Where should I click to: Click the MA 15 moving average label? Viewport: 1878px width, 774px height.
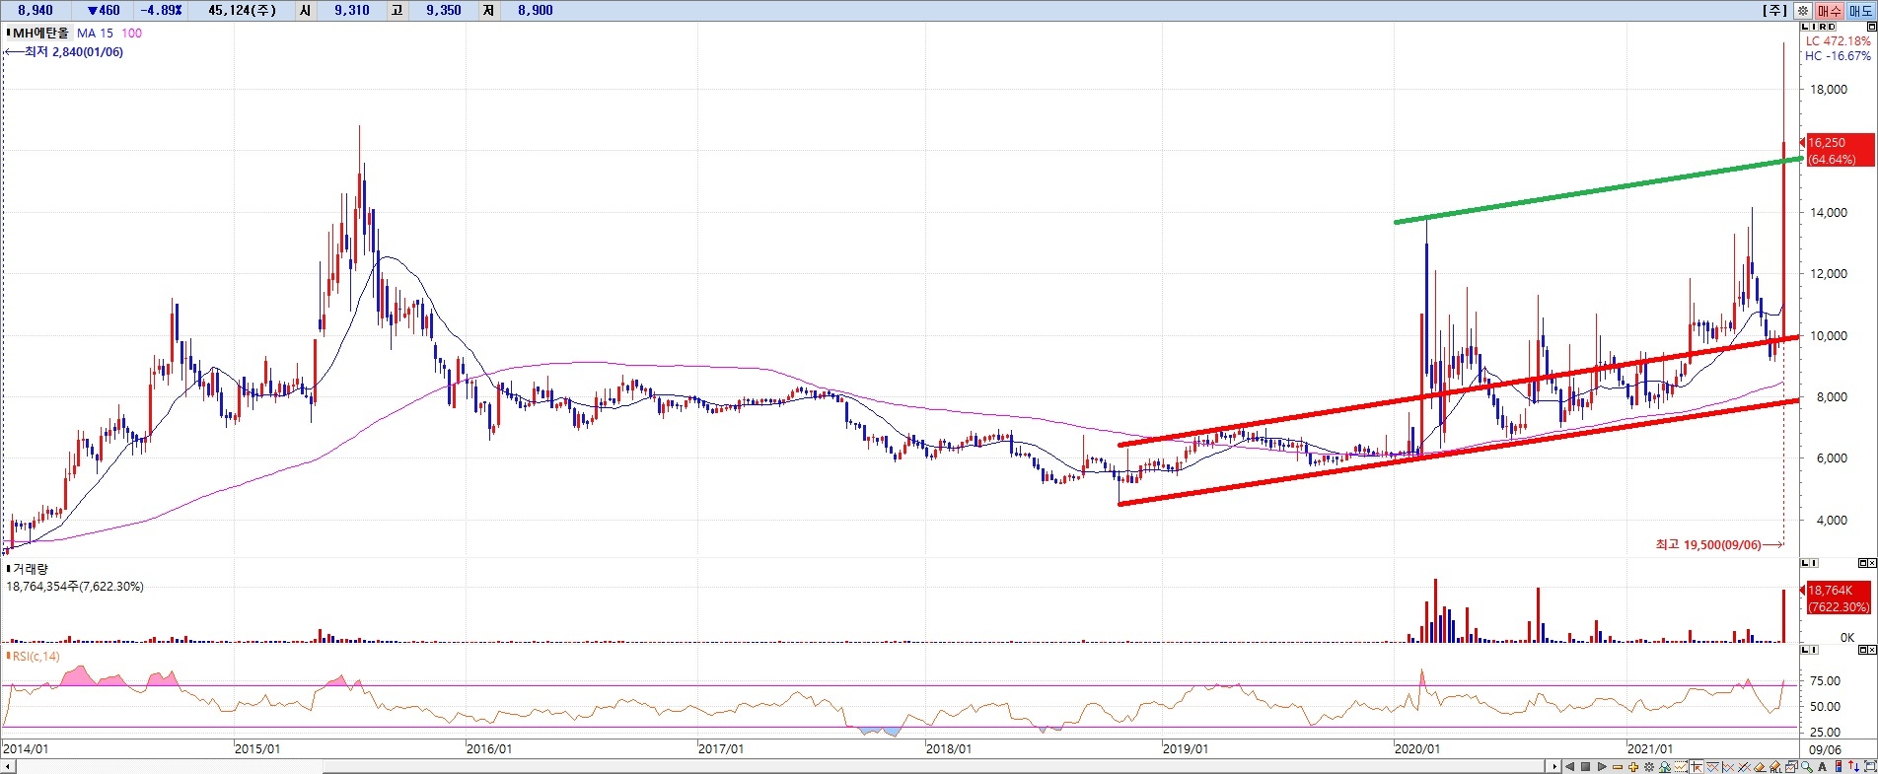click(x=95, y=33)
